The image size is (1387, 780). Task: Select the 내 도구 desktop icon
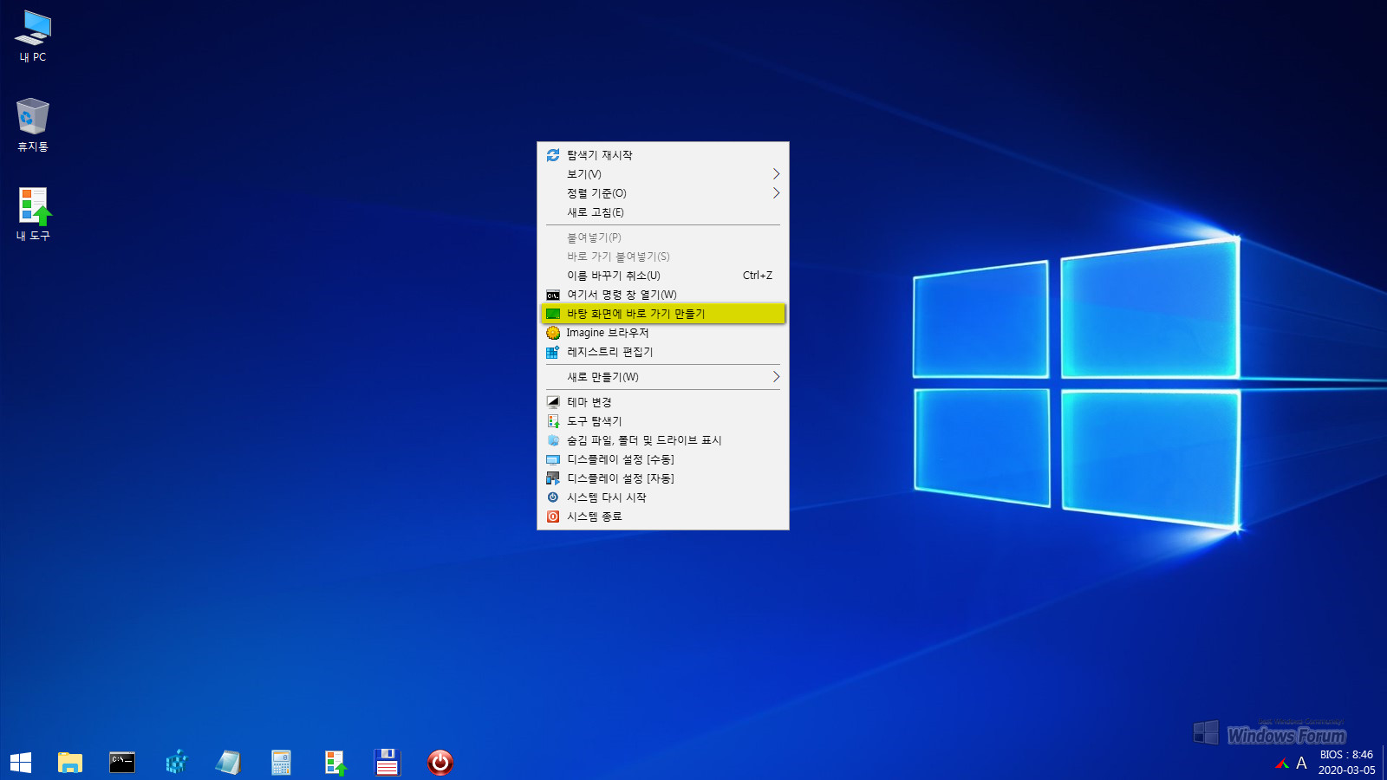point(33,214)
